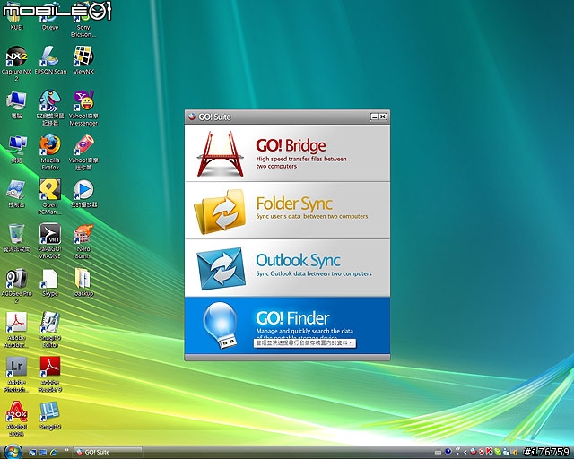The height and width of the screenshot is (459, 574).
Task: Select the Adobe Reader 9 desktop icon
Action: point(50,374)
